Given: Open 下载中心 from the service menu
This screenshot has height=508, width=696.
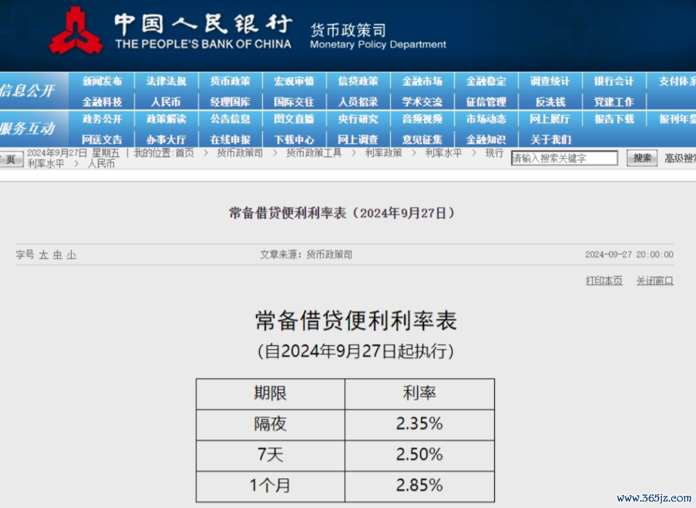Looking at the screenshot, I should (x=294, y=139).
